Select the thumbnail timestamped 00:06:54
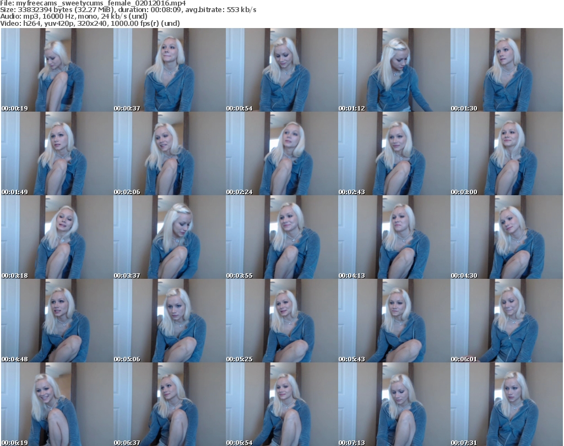Image resolution: width=564 pixels, height=446 pixels. click(x=281, y=404)
